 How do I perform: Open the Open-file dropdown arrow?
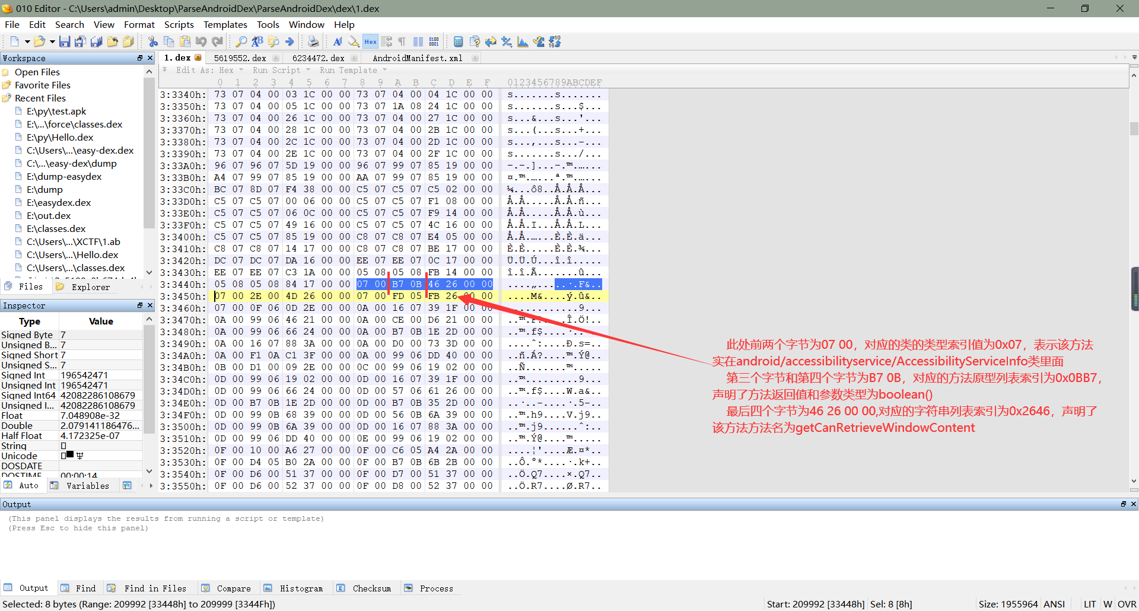pyautogui.click(x=52, y=42)
